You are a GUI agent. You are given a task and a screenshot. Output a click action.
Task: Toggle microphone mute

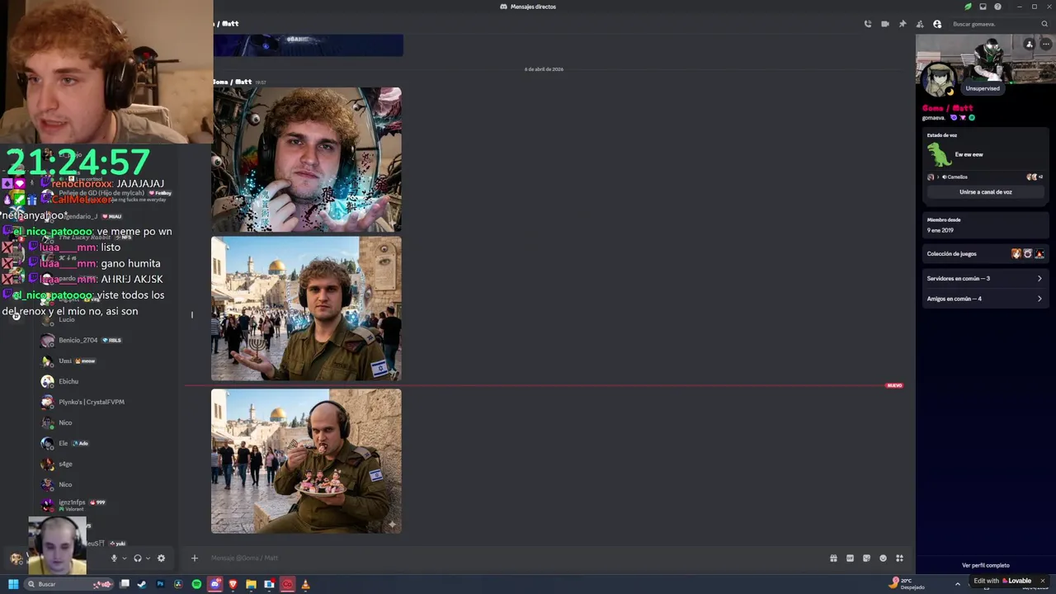point(114,559)
